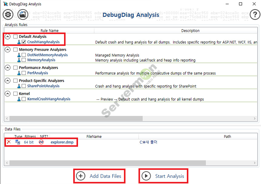The height and width of the screenshot is (184, 261).
Task: Click the Description column header
Action: click(190, 31)
